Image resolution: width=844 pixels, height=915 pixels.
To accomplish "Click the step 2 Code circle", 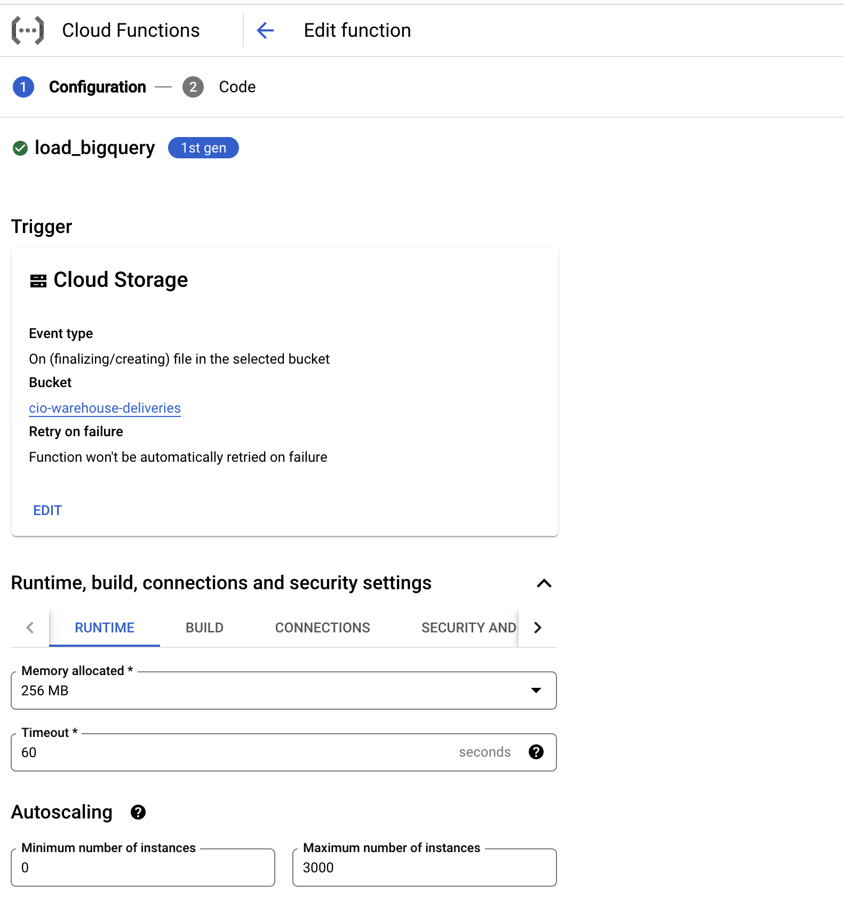I will pos(193,87).
